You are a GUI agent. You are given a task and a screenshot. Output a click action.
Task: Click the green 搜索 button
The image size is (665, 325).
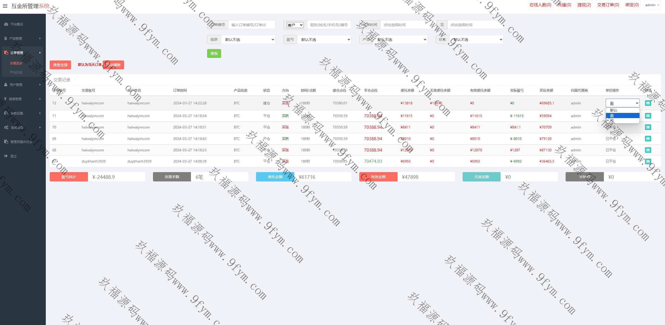tap(214, 53)
